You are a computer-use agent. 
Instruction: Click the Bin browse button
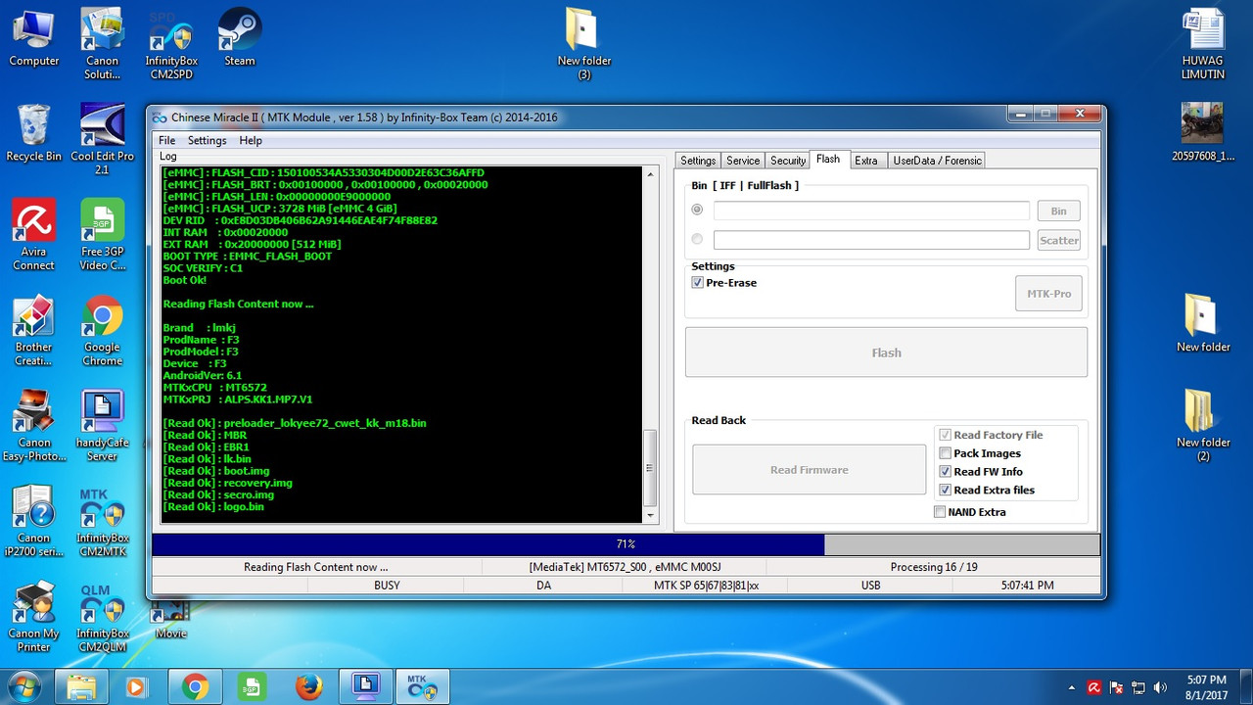(x=1058, y=211)
